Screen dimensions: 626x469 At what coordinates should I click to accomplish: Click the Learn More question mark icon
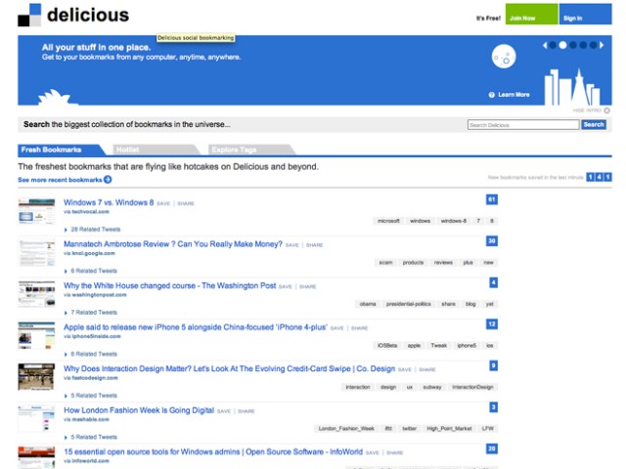pyautogui.click(x=491, y=95)
